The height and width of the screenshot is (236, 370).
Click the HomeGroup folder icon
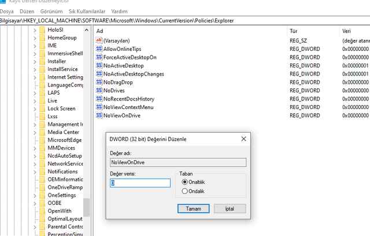tap(42, 38)
